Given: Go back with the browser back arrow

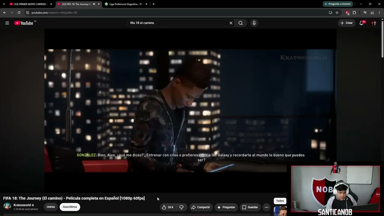Looking at the screenshot, I should [4, 13].
